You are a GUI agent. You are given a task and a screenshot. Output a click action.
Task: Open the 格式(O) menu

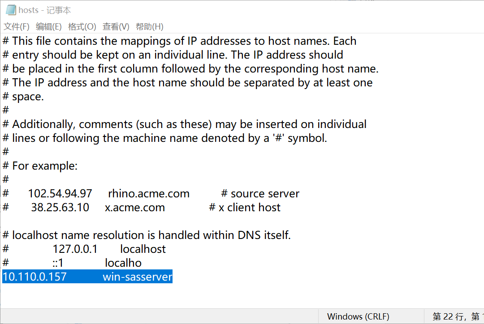(82, 27)
